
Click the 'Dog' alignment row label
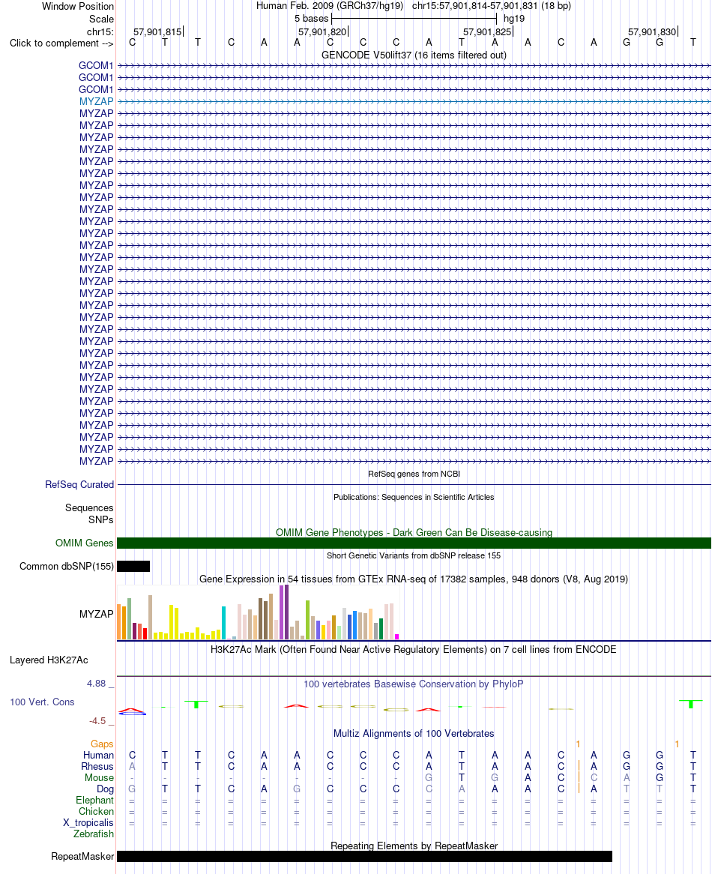click(105, 789)
